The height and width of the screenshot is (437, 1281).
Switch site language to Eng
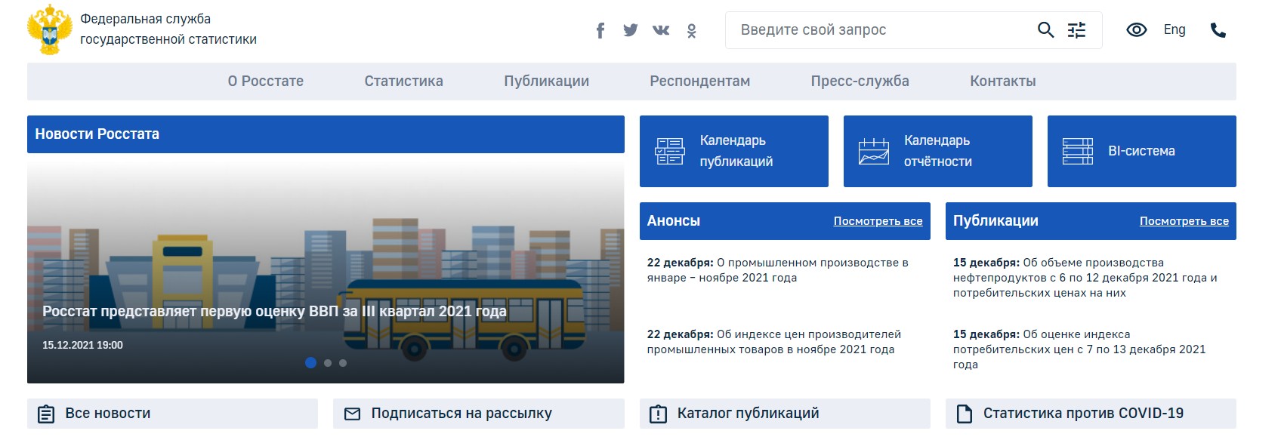tap(1174, 30)
